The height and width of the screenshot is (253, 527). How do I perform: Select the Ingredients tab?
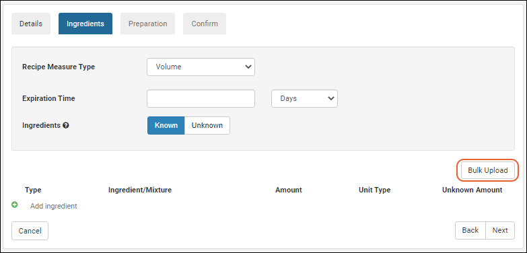pyautogui.click(x=85, y=24)
